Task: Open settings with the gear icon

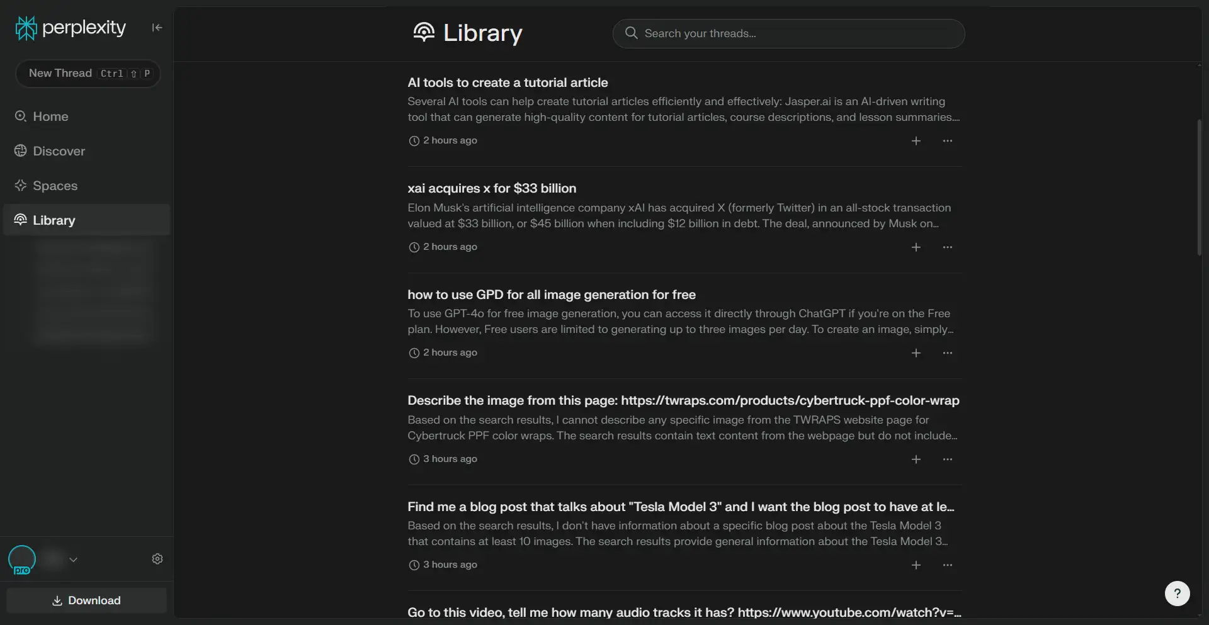Action: tap(157, 559)
